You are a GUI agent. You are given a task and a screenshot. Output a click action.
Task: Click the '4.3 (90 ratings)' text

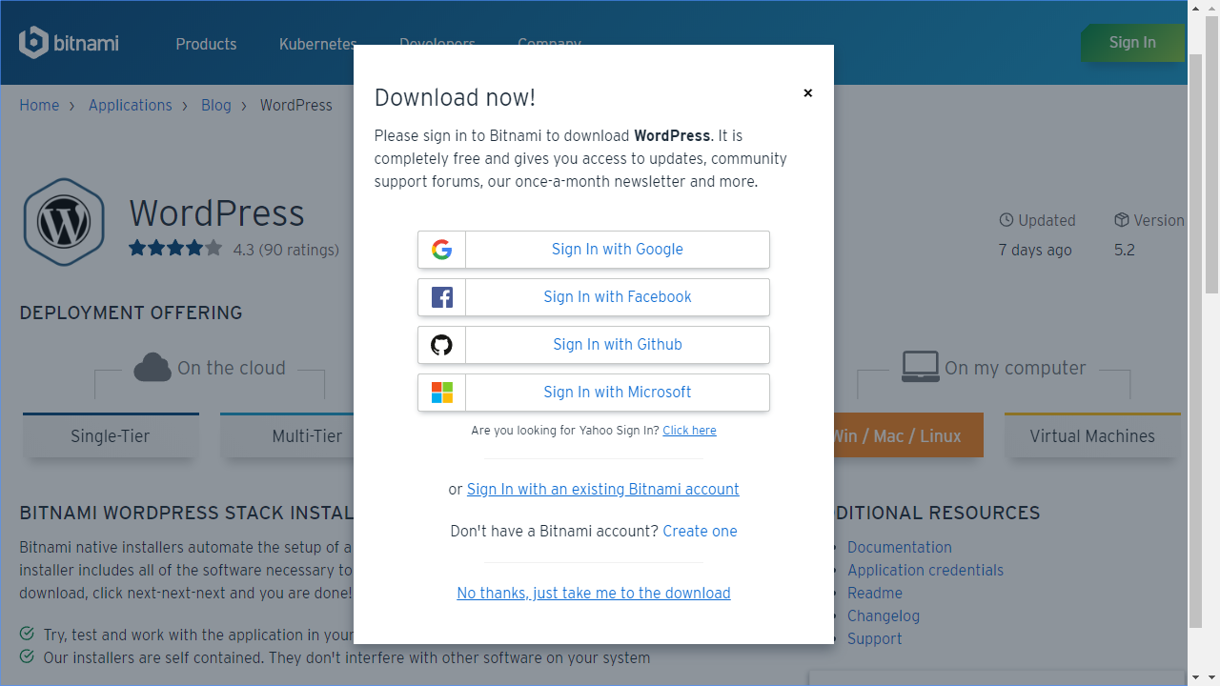pos(286,250)
